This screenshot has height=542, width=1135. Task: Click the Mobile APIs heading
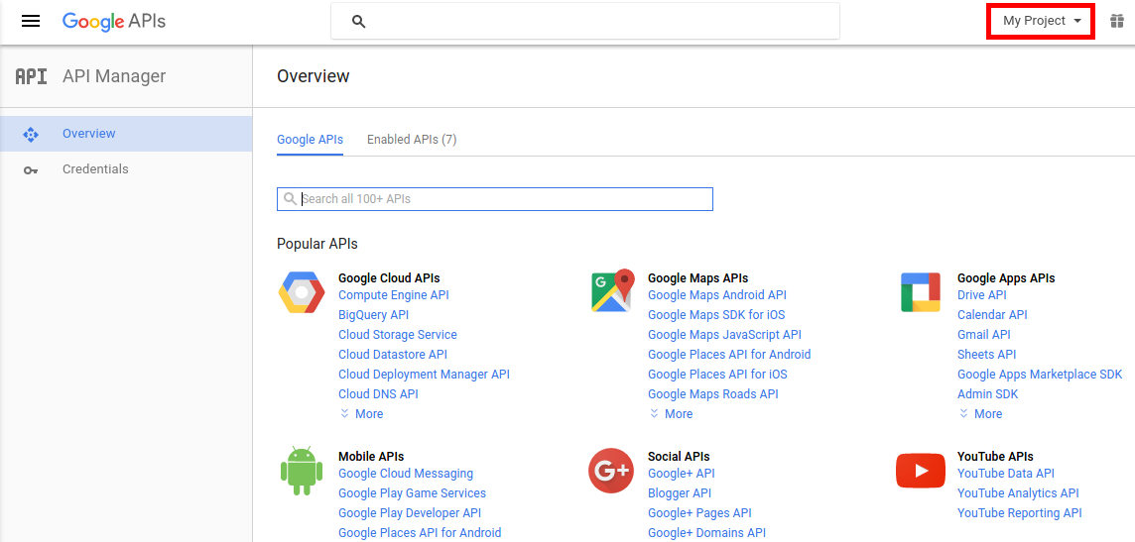(371, 457)
